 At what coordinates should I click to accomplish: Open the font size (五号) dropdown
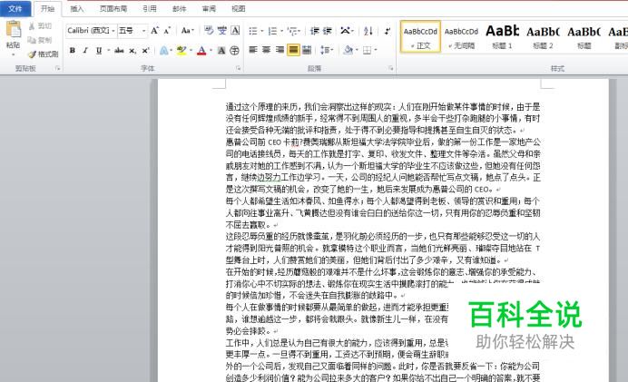143,31
